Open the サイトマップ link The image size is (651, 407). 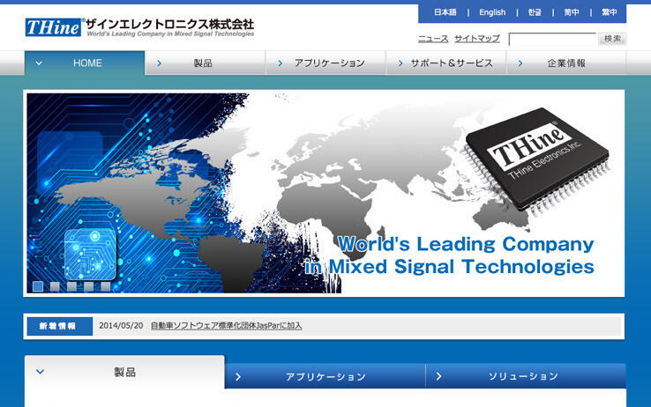click(477, 39)
